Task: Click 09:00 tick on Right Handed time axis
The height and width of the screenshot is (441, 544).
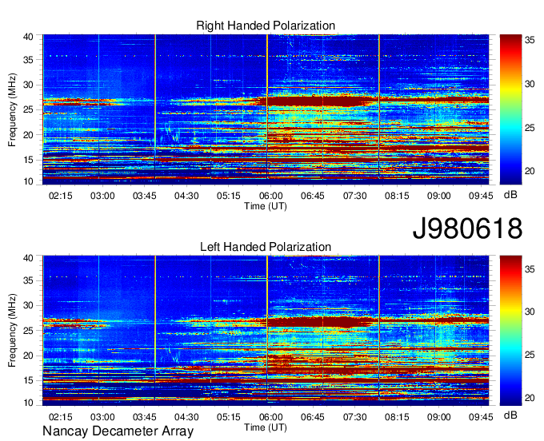Action: tap(438, 196)
